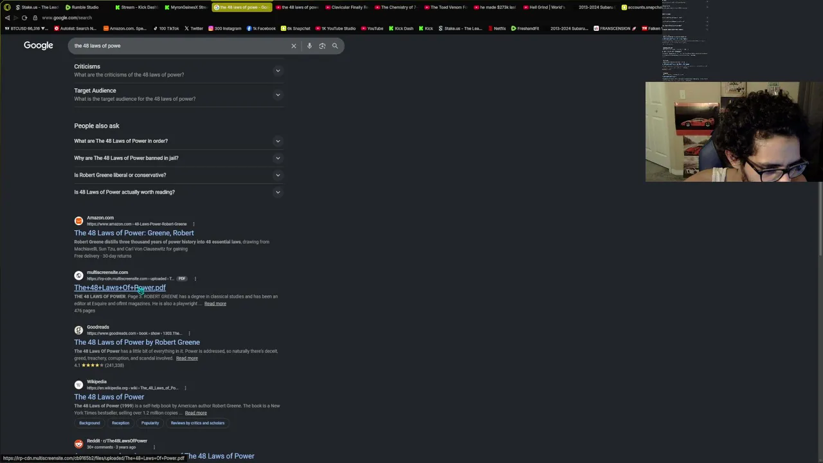Submit search with the magnifier icon
The width and height of the screenshot is (823, 463).
tap(335, 46)
